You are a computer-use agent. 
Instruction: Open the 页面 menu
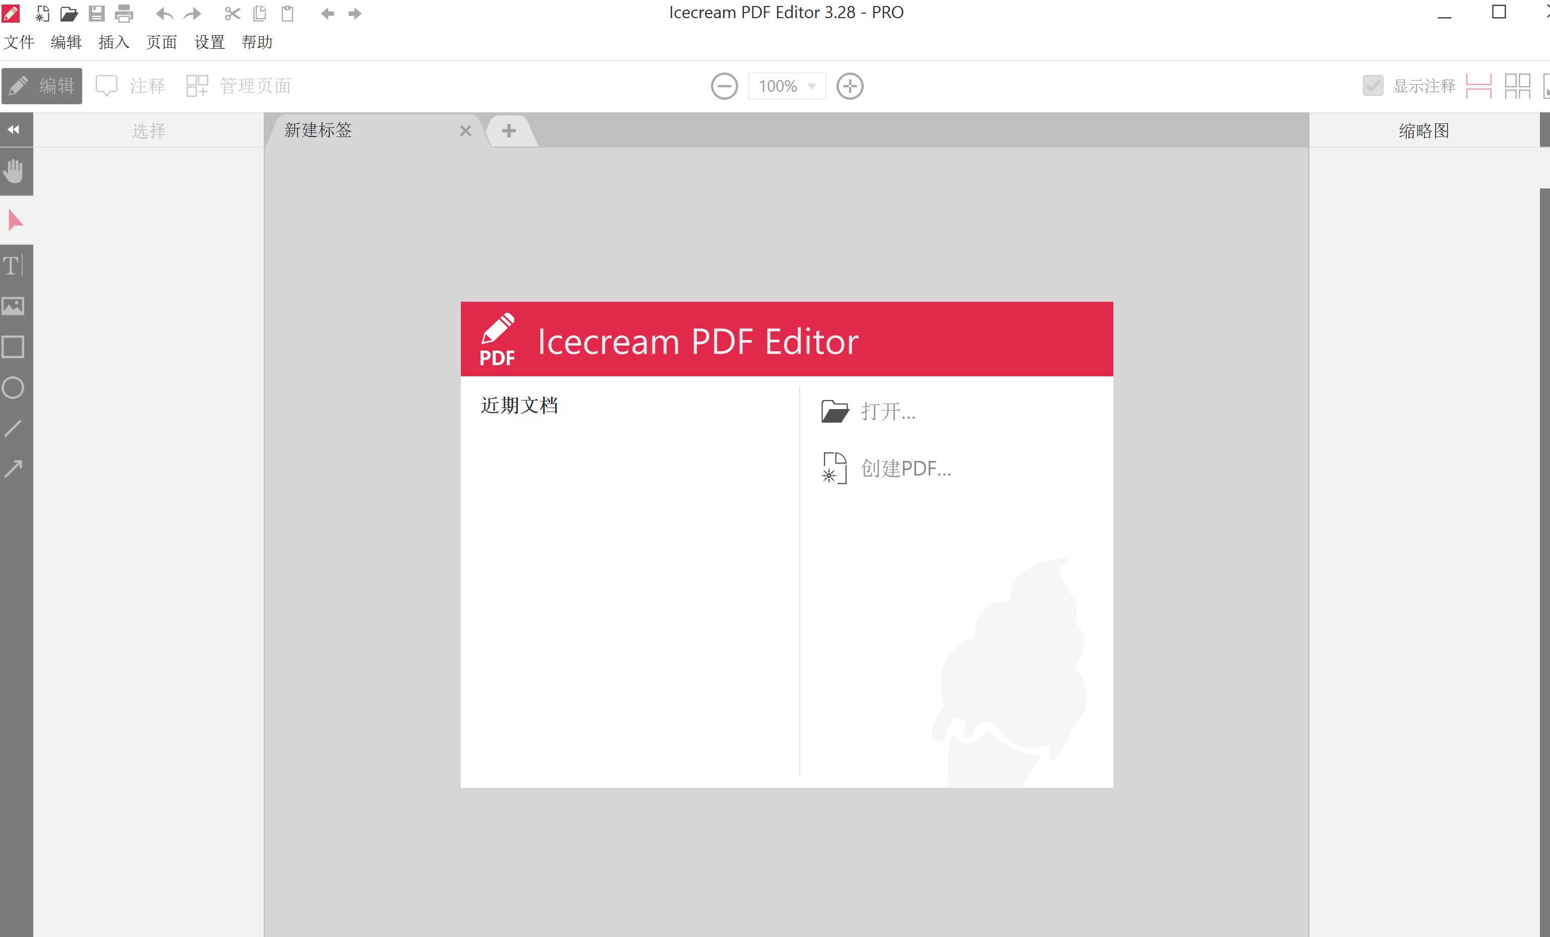162,42
